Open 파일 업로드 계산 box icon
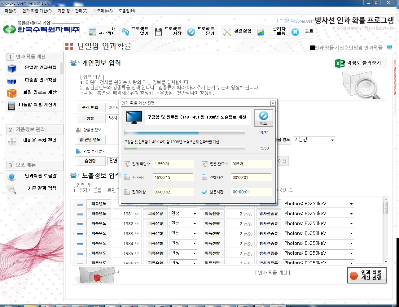This screenshot has width=399, height=307. [x=12, y=93]
